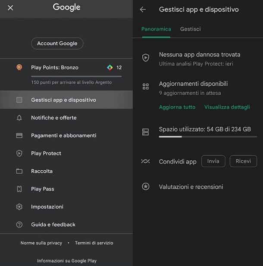Viewport: 263px width, 266px height.
Task: Tap the Play Points count 12
Action: click(x=119, y=68)
